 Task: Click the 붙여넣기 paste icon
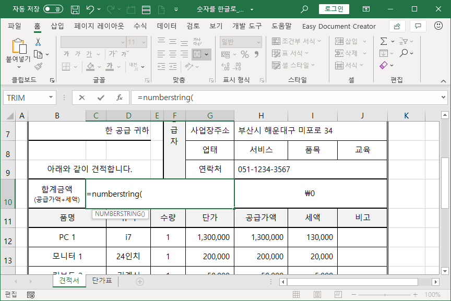19,46
